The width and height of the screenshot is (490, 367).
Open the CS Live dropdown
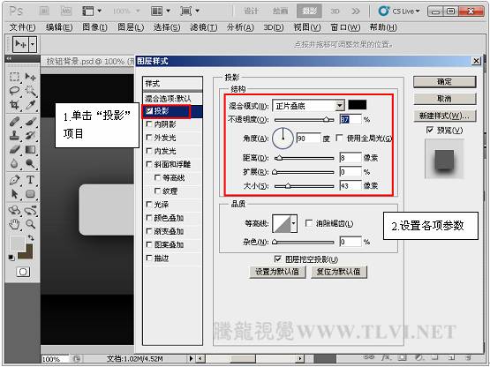tap(399, 11)
